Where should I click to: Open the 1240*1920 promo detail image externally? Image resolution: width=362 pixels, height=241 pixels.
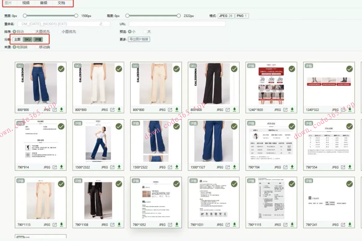tap(285, 109)
